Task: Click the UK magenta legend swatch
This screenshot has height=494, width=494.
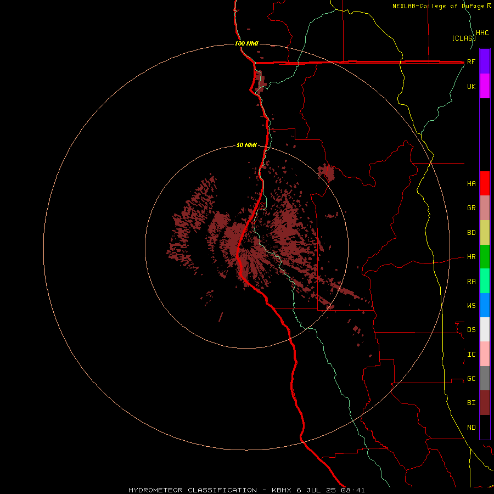Action: coord(485,86)
